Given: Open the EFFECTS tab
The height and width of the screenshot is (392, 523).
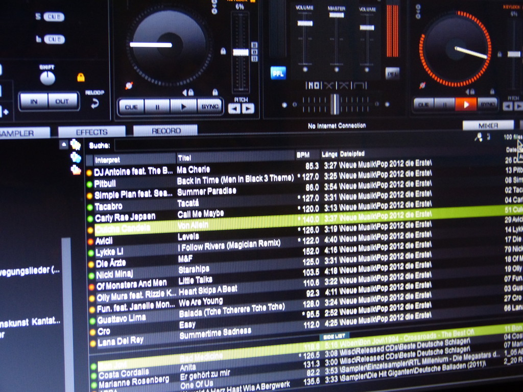Looking at the screenshot, I should coord(91,132).
